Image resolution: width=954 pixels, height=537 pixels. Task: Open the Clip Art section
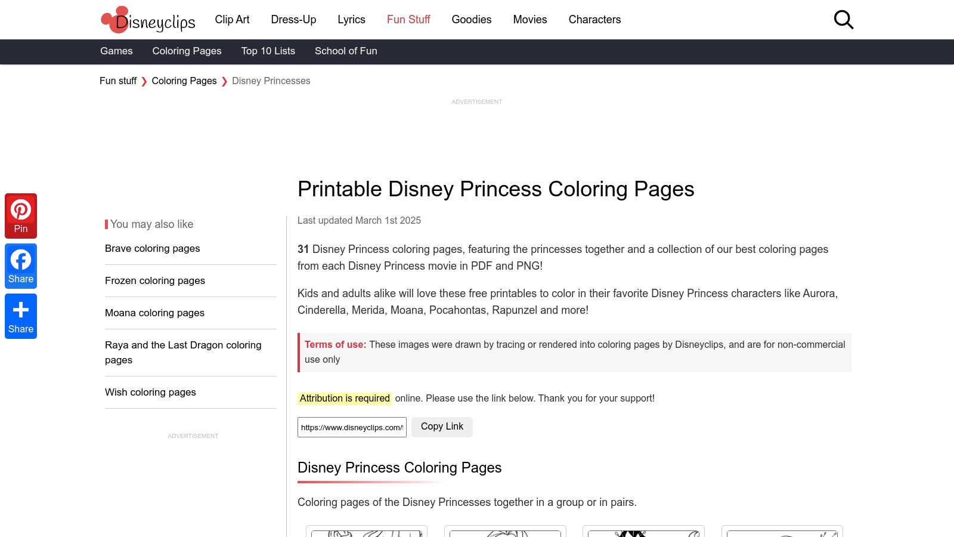232,19
